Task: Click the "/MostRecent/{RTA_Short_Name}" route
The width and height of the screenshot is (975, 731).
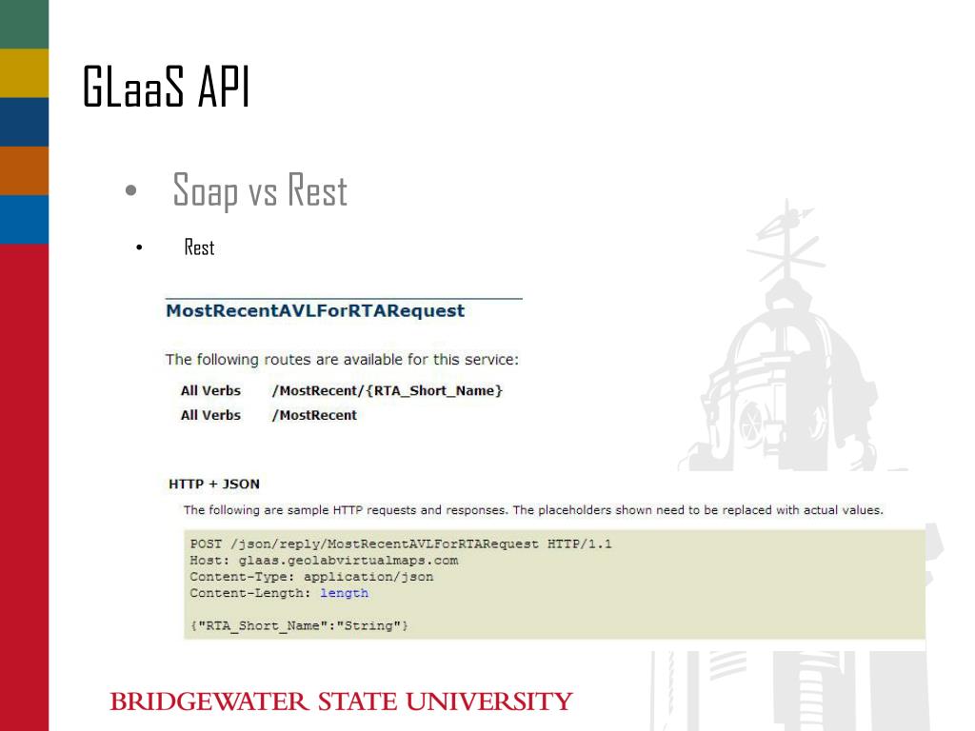Action: (387, 391)
